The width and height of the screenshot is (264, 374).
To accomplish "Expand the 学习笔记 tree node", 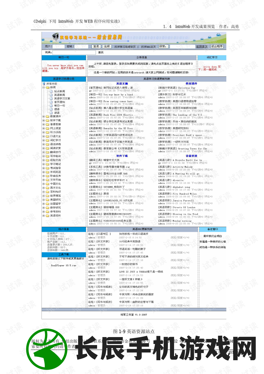I will point(43,164).
